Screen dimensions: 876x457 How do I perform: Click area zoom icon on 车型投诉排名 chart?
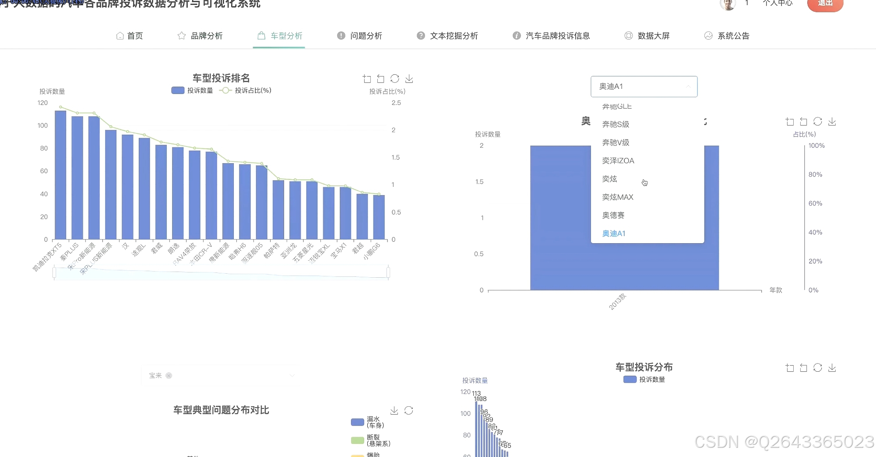pyautogui.click(x=367, y=79)
